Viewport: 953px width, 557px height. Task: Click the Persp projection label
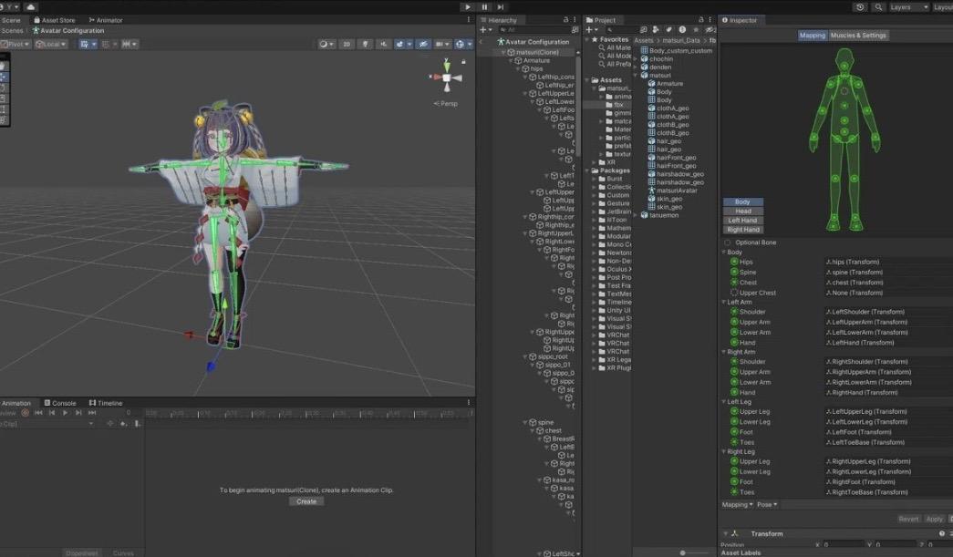pos(446,104)
